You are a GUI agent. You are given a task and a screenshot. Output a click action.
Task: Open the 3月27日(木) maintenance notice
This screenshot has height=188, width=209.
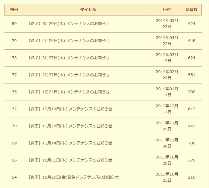click(69, 58)
